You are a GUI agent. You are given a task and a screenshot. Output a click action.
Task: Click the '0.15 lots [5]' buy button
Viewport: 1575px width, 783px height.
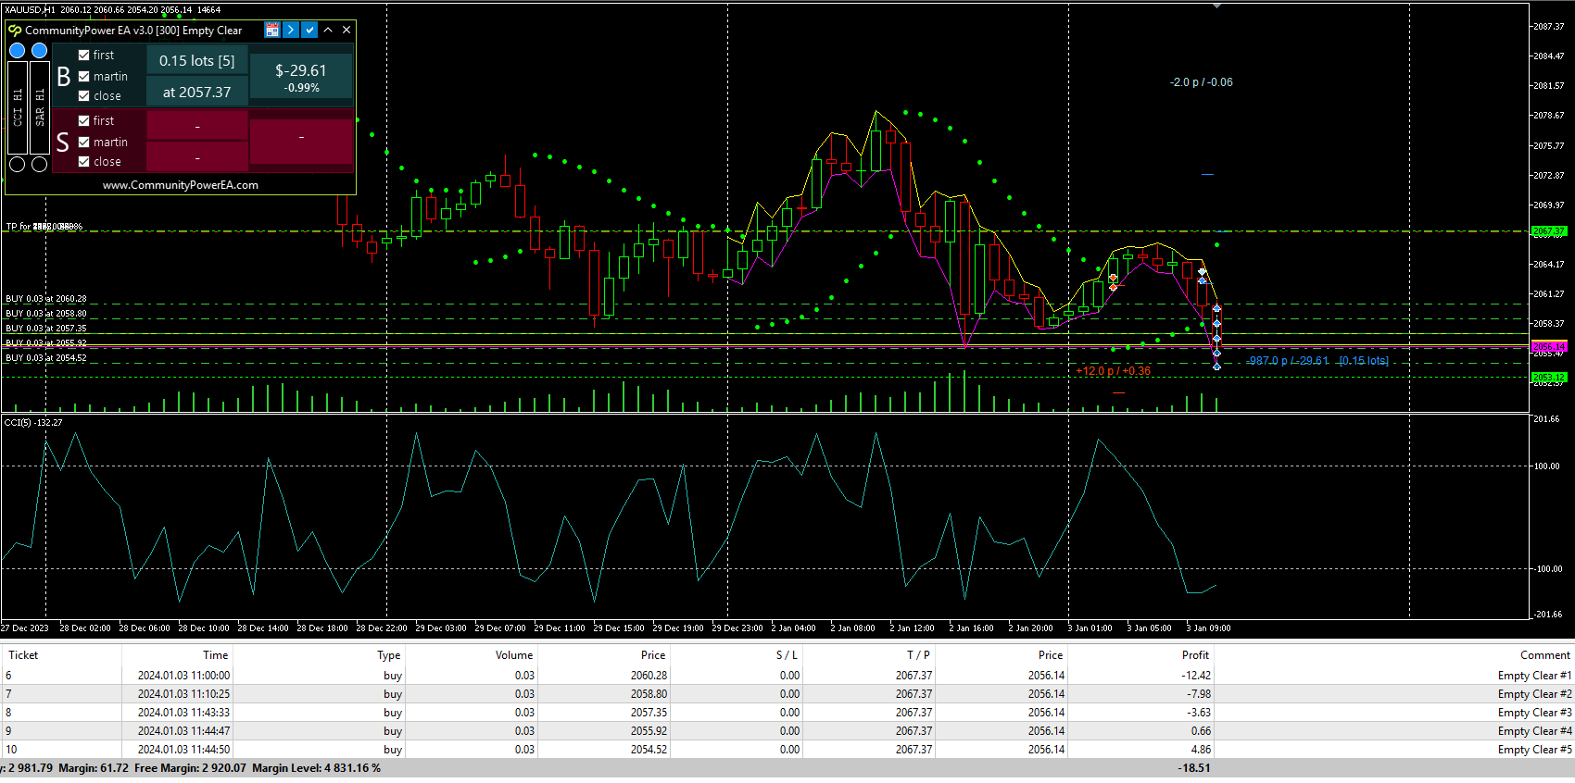(197, 60)
